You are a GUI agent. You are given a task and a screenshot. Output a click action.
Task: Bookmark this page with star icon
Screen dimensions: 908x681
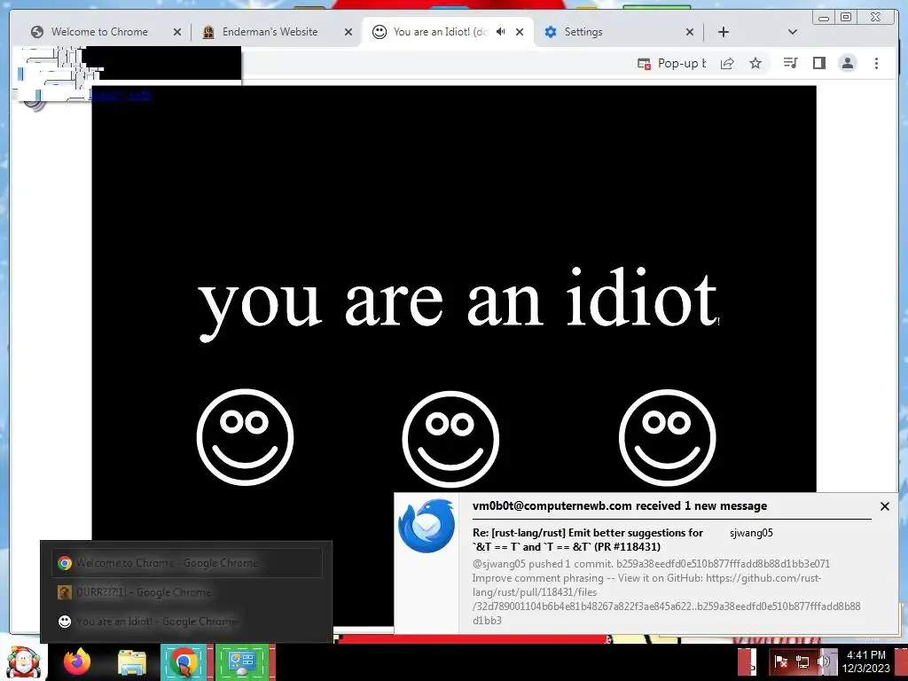(755, 63)
